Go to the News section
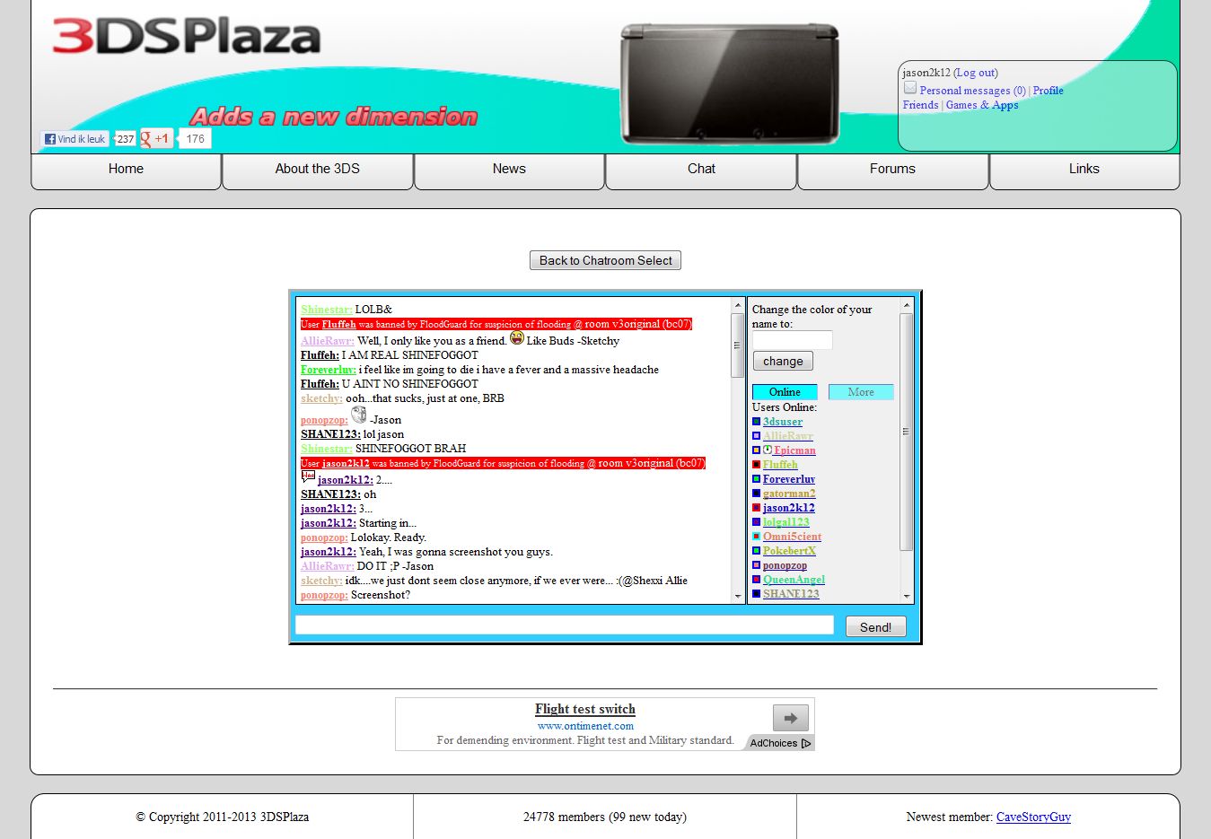This screenshot has width=1211, height=839. point(509,171)
